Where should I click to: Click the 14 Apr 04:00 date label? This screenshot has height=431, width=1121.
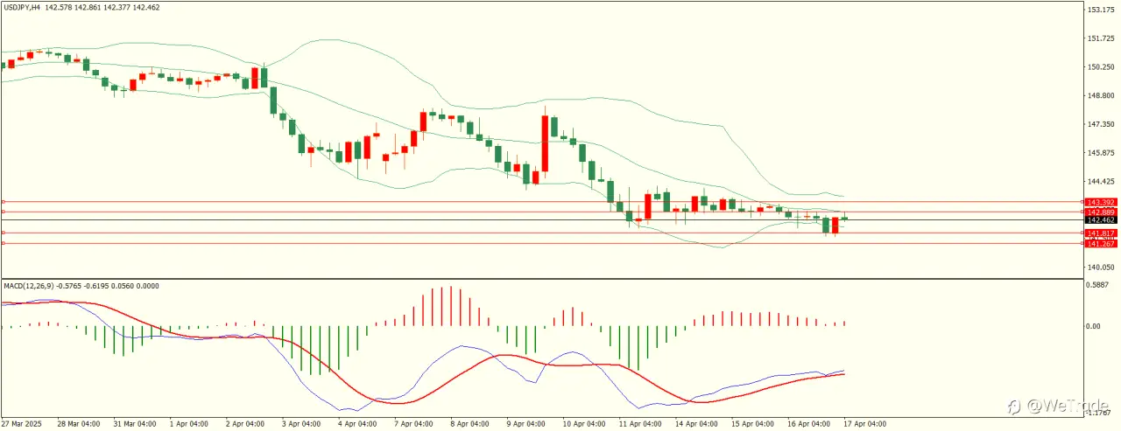[x=695, y=424]
